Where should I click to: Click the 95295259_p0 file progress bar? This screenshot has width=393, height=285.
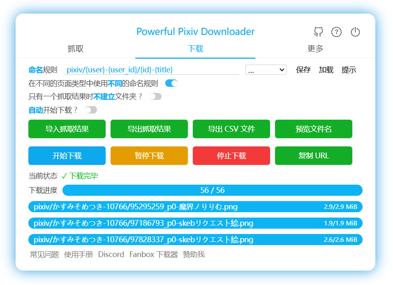click(x=196, y=207)
